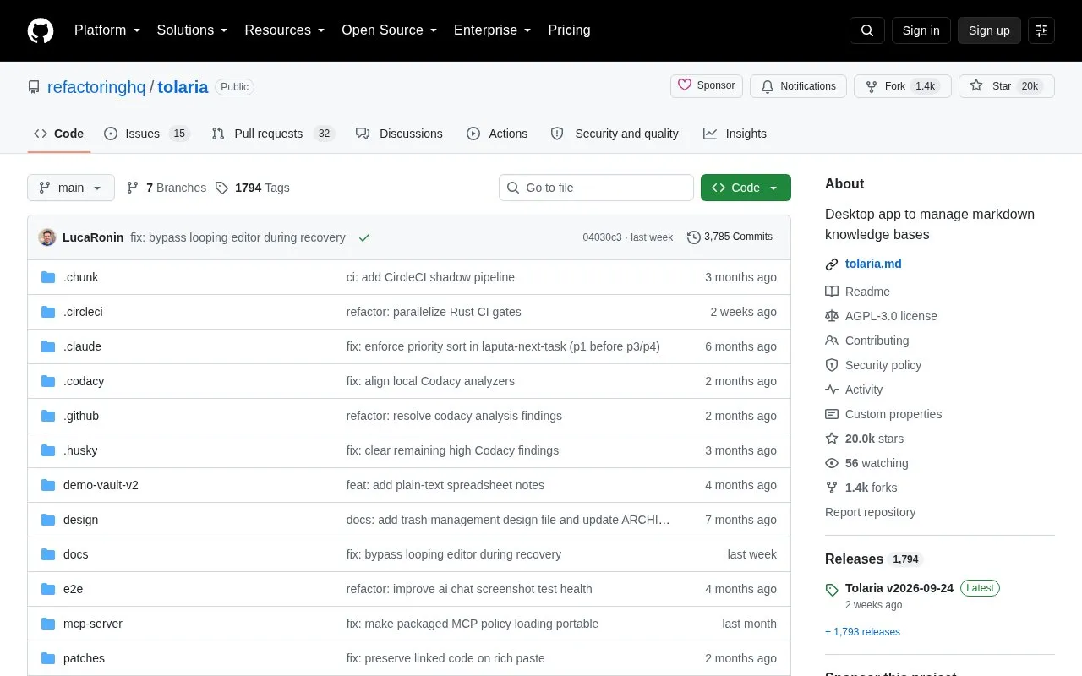The width and height of the screenshot is (1082, 676).
Task: Click the green commit status checkmark
Action: [364, 237]
